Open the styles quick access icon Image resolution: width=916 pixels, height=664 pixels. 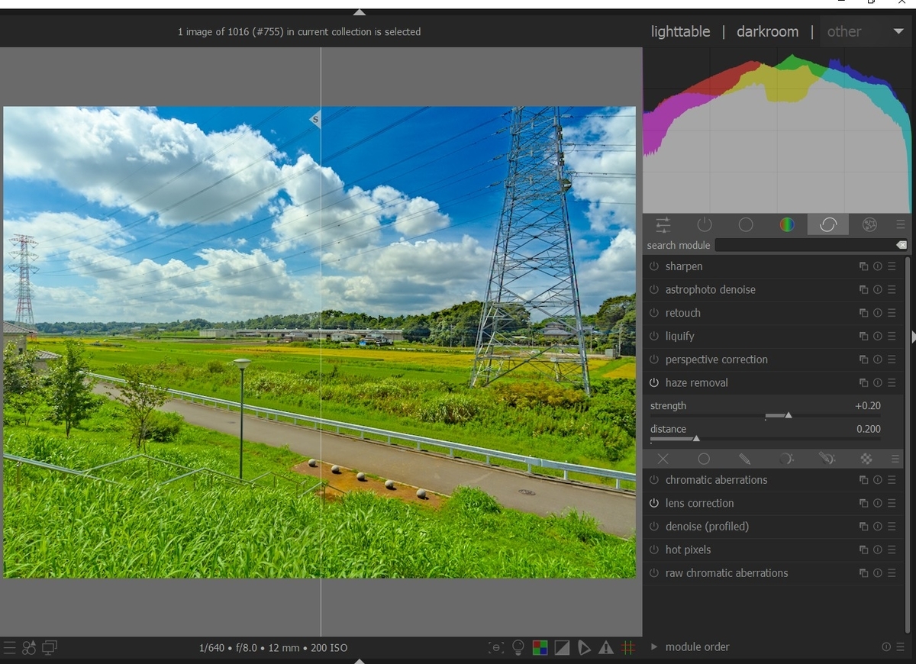[x=29, y=648]
